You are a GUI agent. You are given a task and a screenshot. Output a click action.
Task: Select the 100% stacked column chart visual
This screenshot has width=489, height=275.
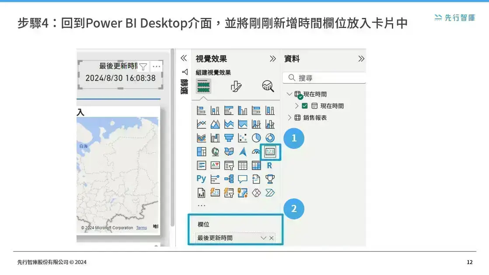(270, 110)
